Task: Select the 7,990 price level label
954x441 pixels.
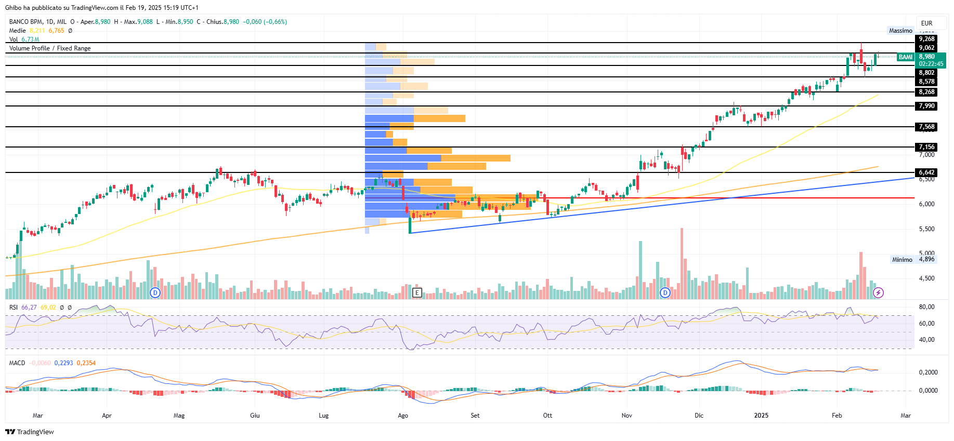Action: pos(926,106)
